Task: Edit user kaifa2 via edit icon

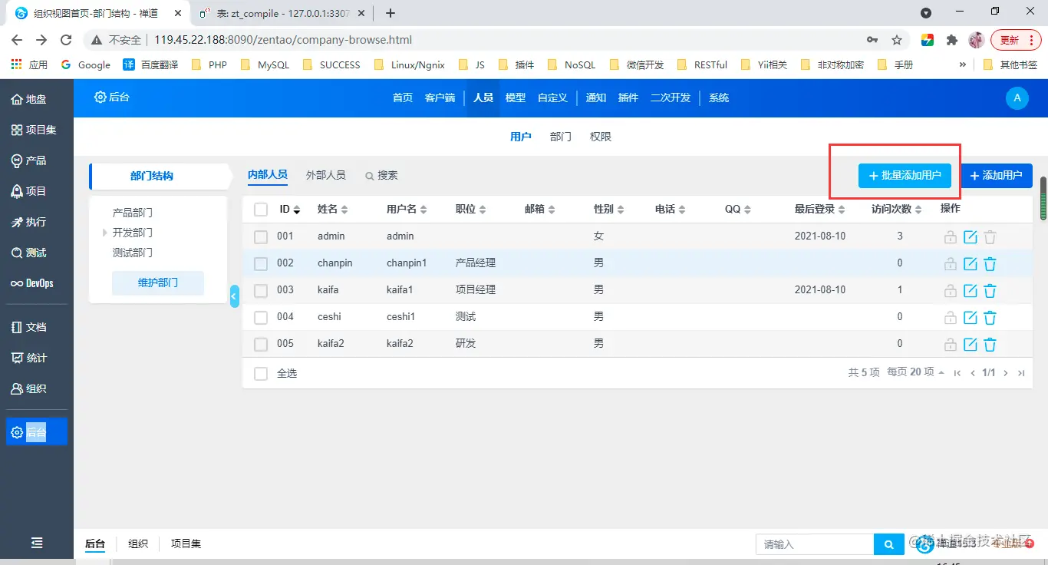Action: coord(971,345)
